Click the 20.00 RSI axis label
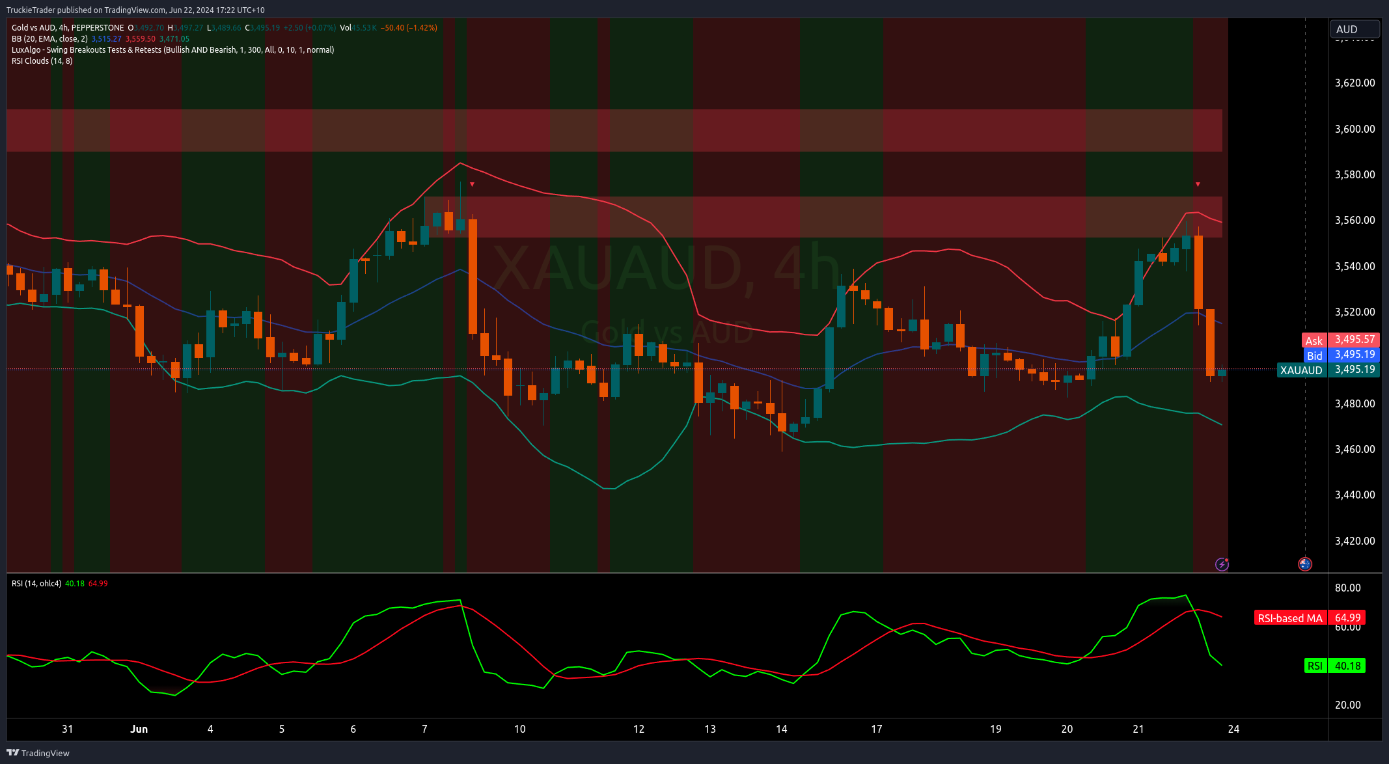Viewport: 1389px width, 764px height. [x=1347, y=705]
